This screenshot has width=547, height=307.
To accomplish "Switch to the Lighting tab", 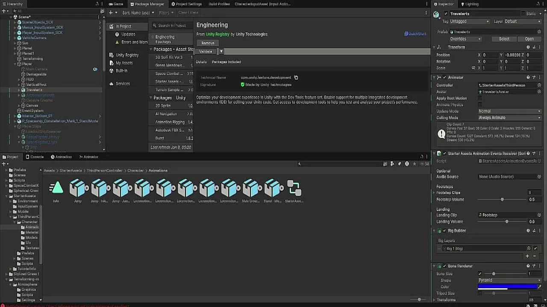I will coord(469,4).
